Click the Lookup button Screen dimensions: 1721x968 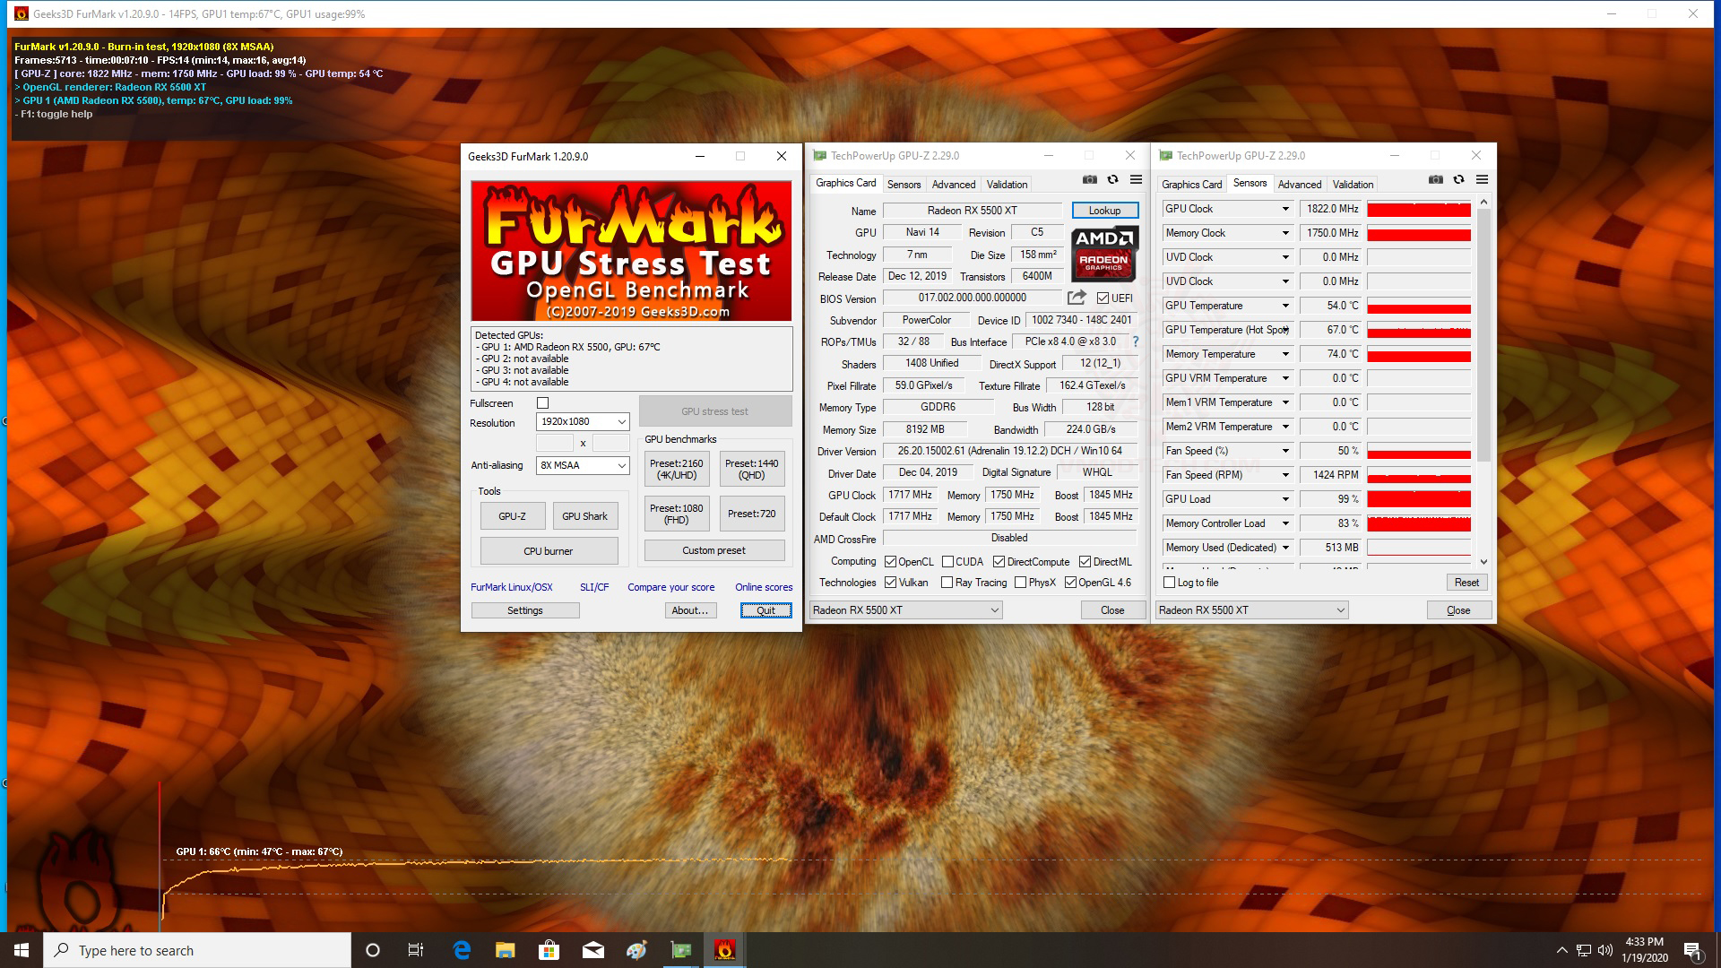pos(1104,211)
